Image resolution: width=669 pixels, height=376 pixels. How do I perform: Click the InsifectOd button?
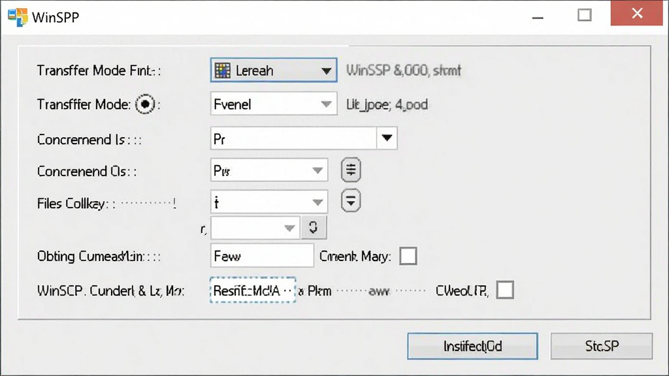coord(472,346)
